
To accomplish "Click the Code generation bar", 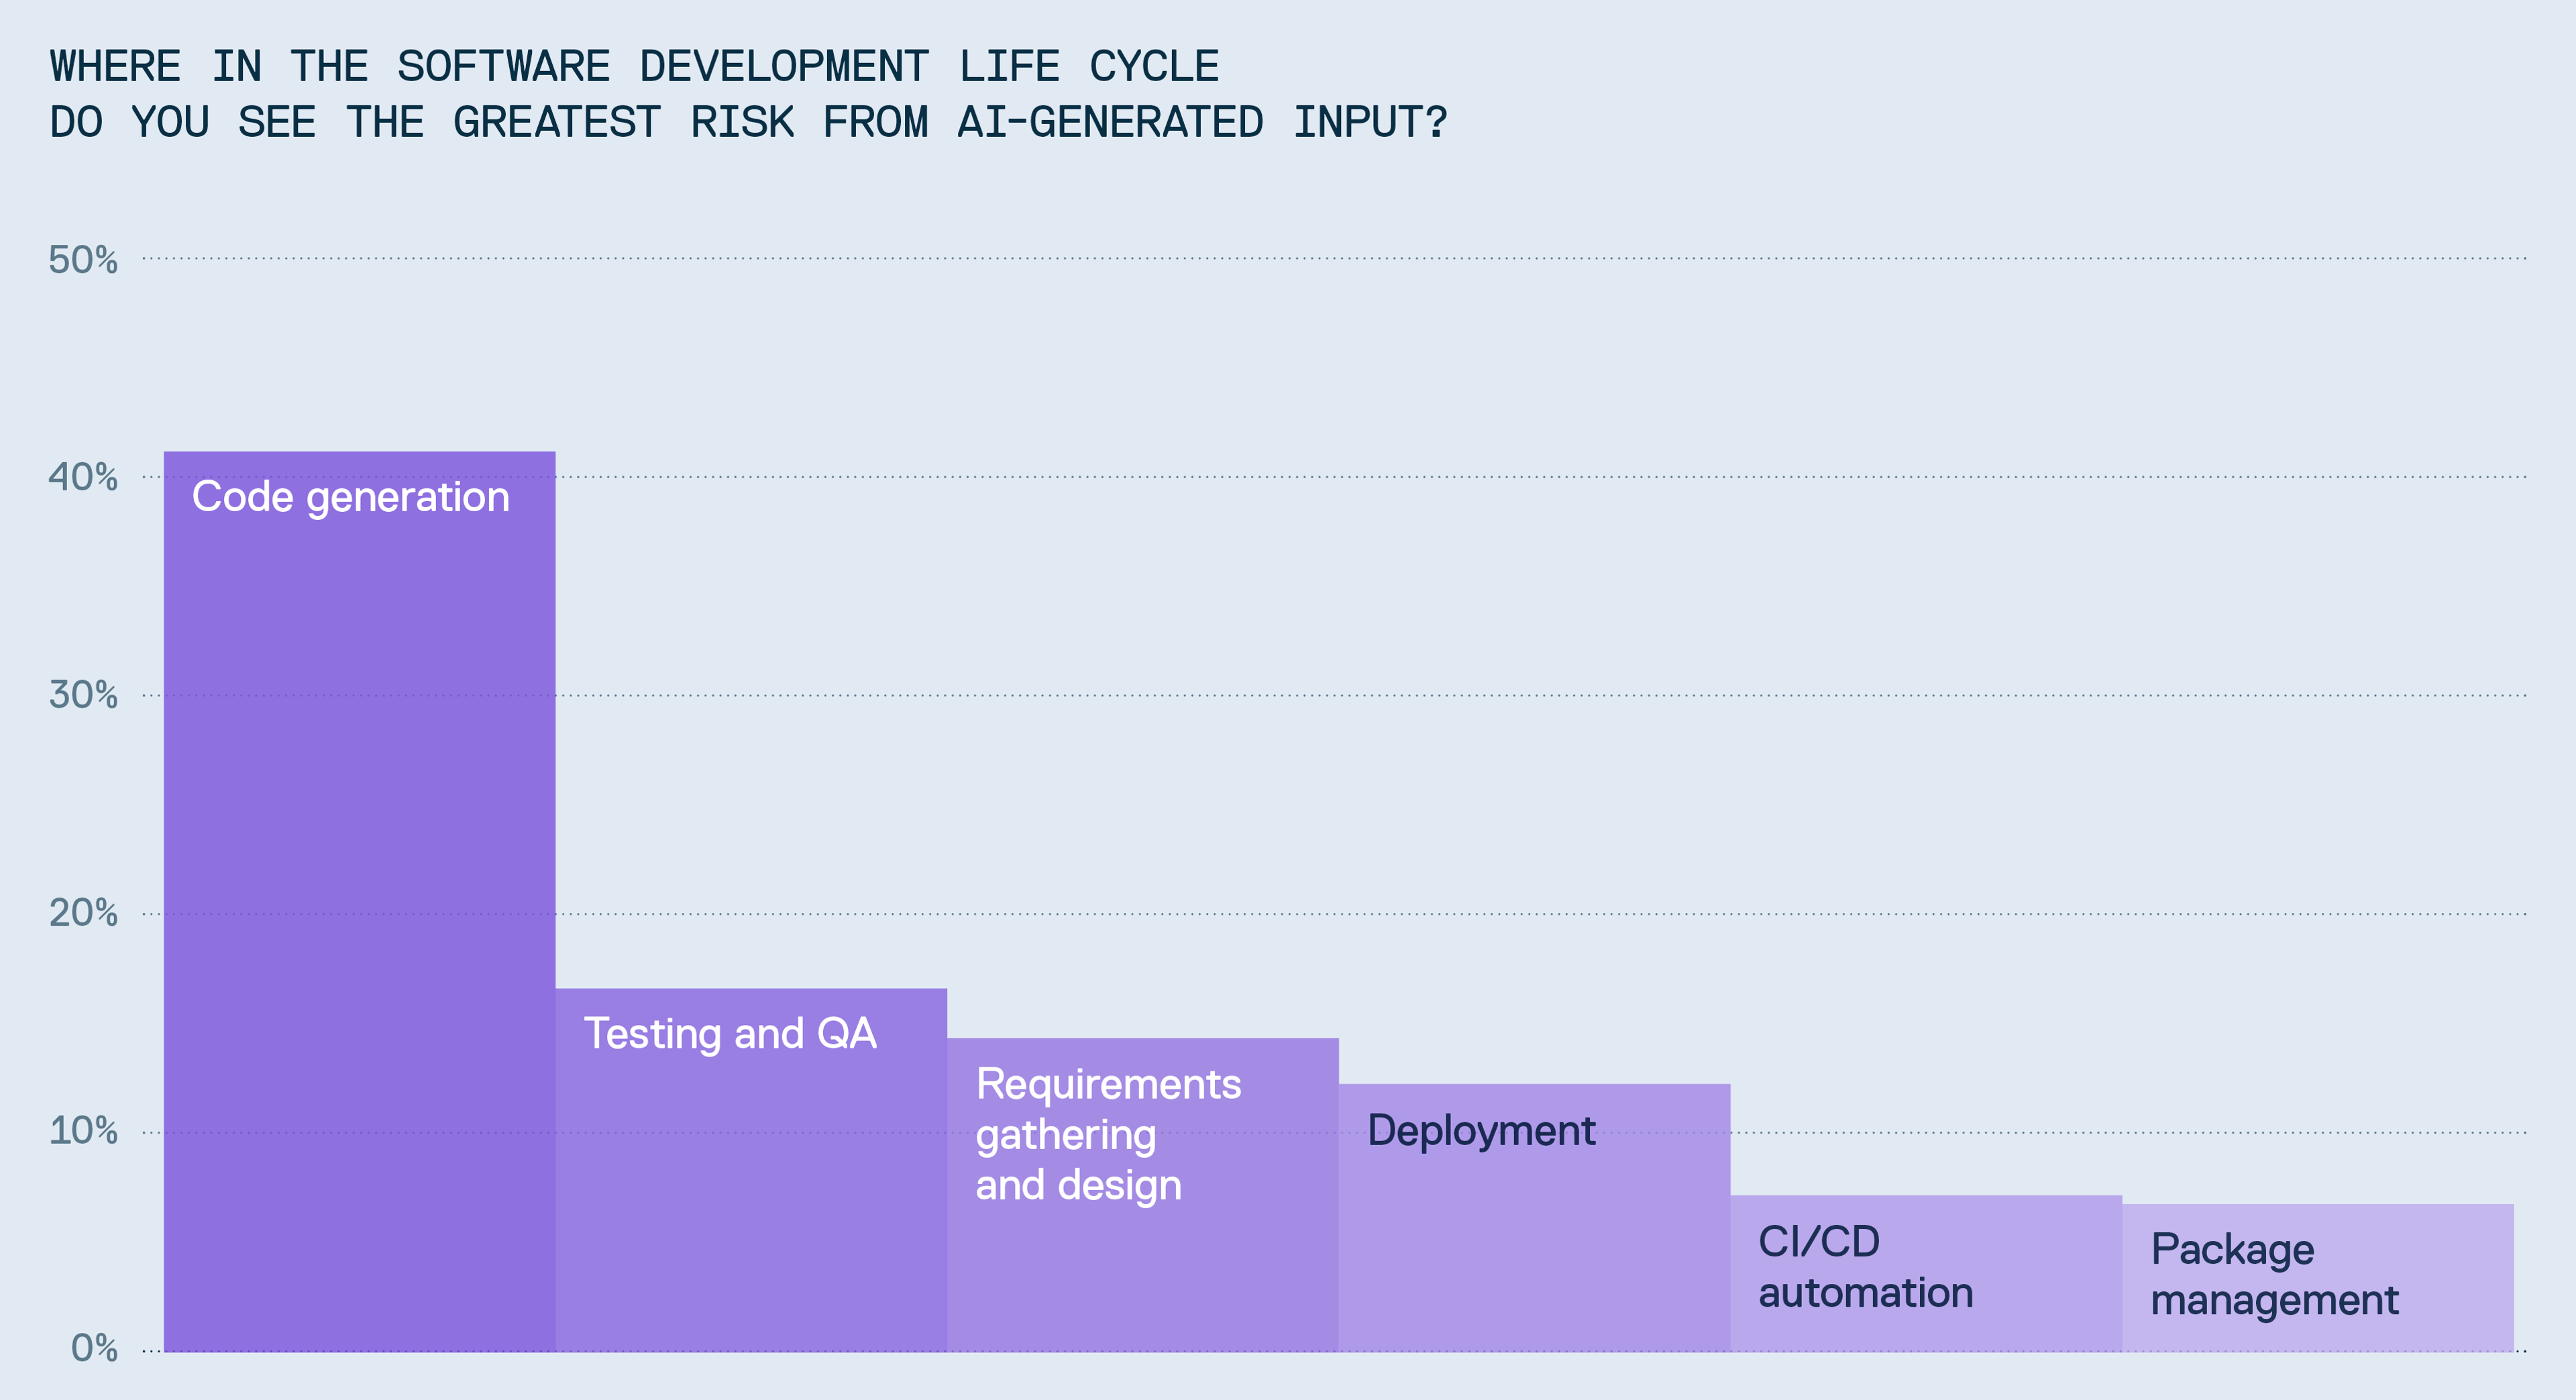I will pyautogui.click(x=359, y=900).
